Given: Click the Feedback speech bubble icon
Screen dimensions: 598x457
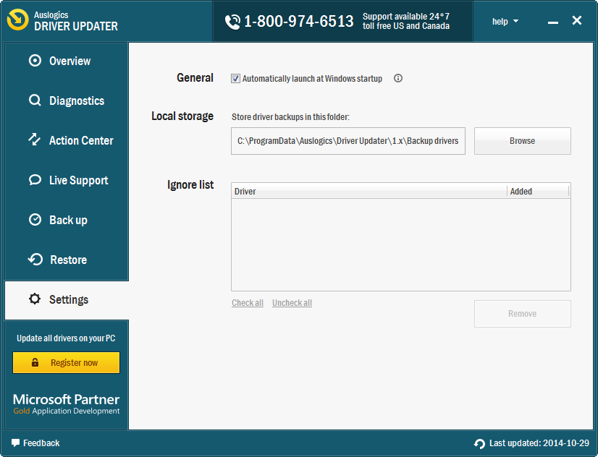Looking at the screenshot, I should coord(15,443).
